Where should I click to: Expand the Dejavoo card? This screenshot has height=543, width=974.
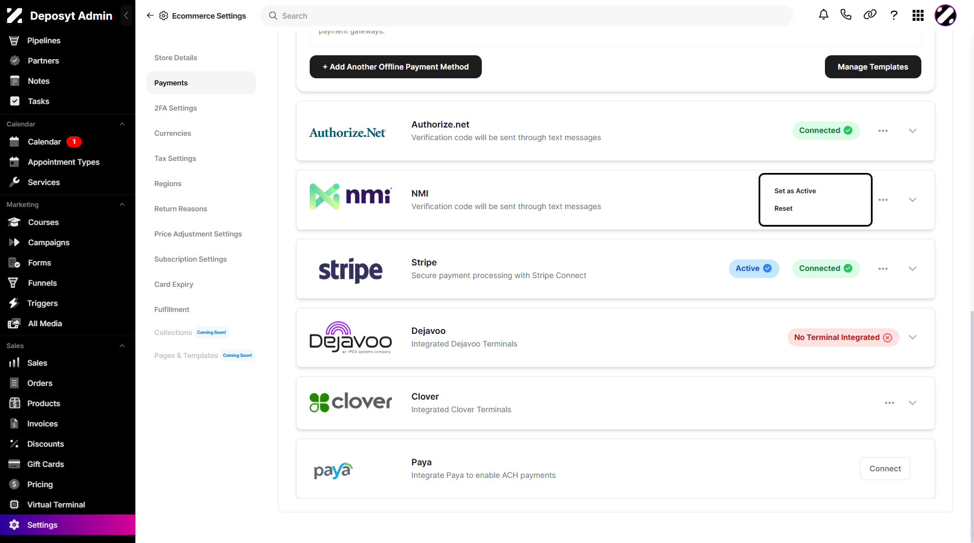[x=913, y=337]
